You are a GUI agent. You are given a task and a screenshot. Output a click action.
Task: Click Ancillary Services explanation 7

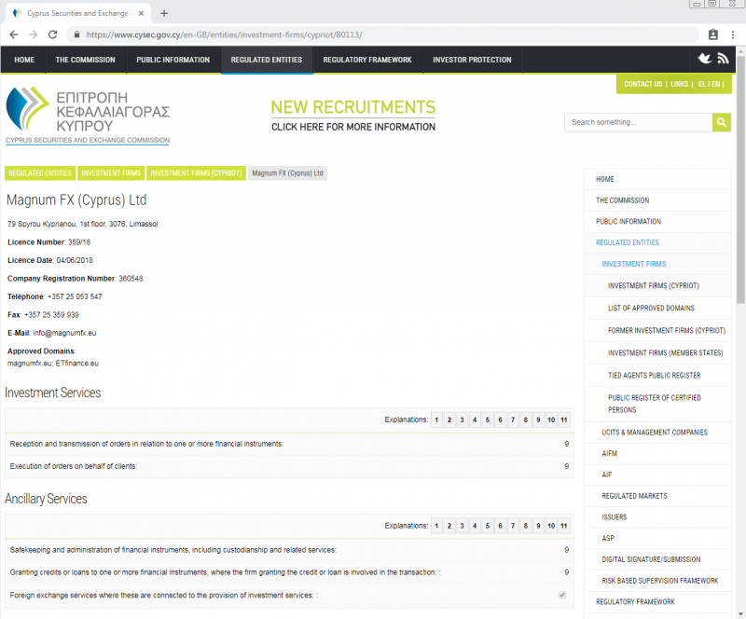click(513, 526)
